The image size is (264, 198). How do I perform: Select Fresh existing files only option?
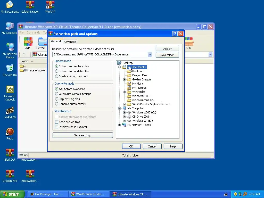[71, 76]
